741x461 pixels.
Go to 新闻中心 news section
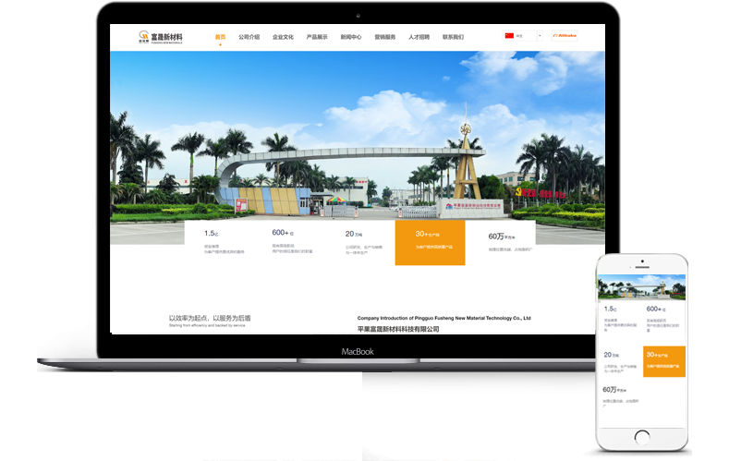(x=351, y=37)
